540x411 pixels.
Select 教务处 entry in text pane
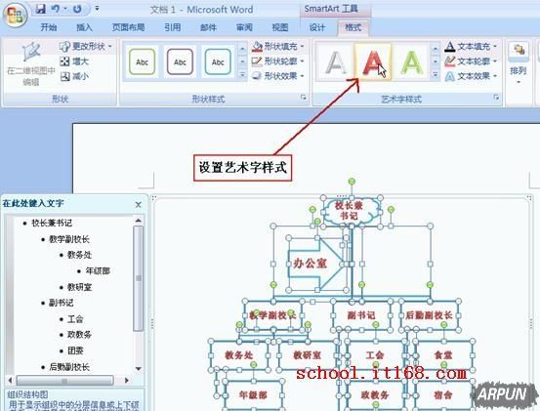[x=79, y=255]
